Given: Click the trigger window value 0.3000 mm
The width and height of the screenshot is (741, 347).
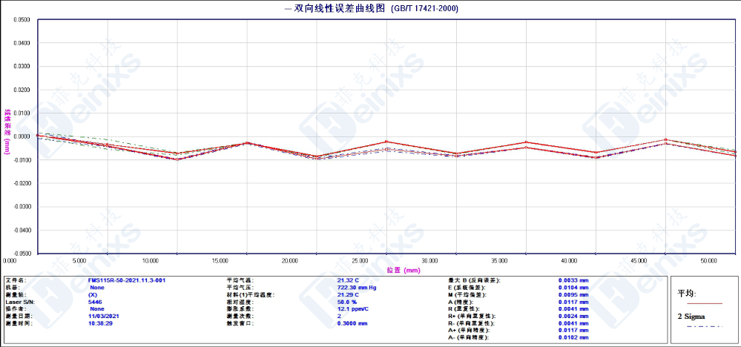Looking at the screenshot, I should [352, 323].
